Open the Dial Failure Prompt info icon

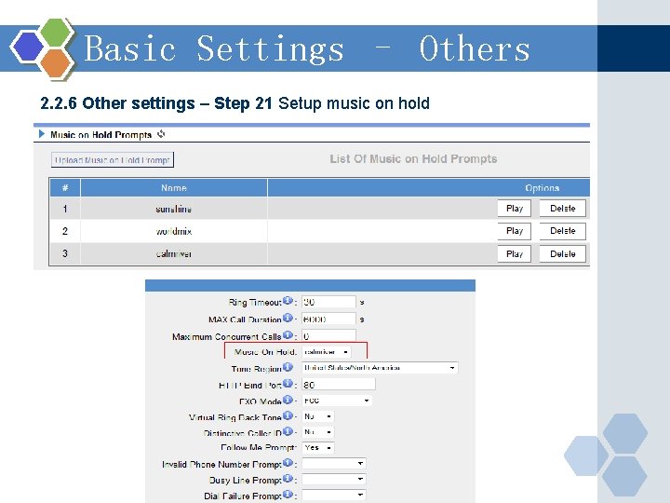[288, 494]
